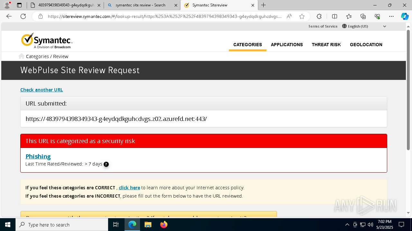412x231 pixels.
Task: Open the THREAT RISK menu item
Action: coord(326,45)
